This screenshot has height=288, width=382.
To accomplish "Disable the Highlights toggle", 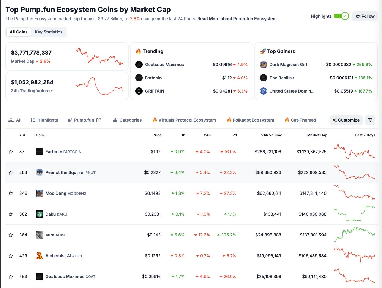I will 342,16.
